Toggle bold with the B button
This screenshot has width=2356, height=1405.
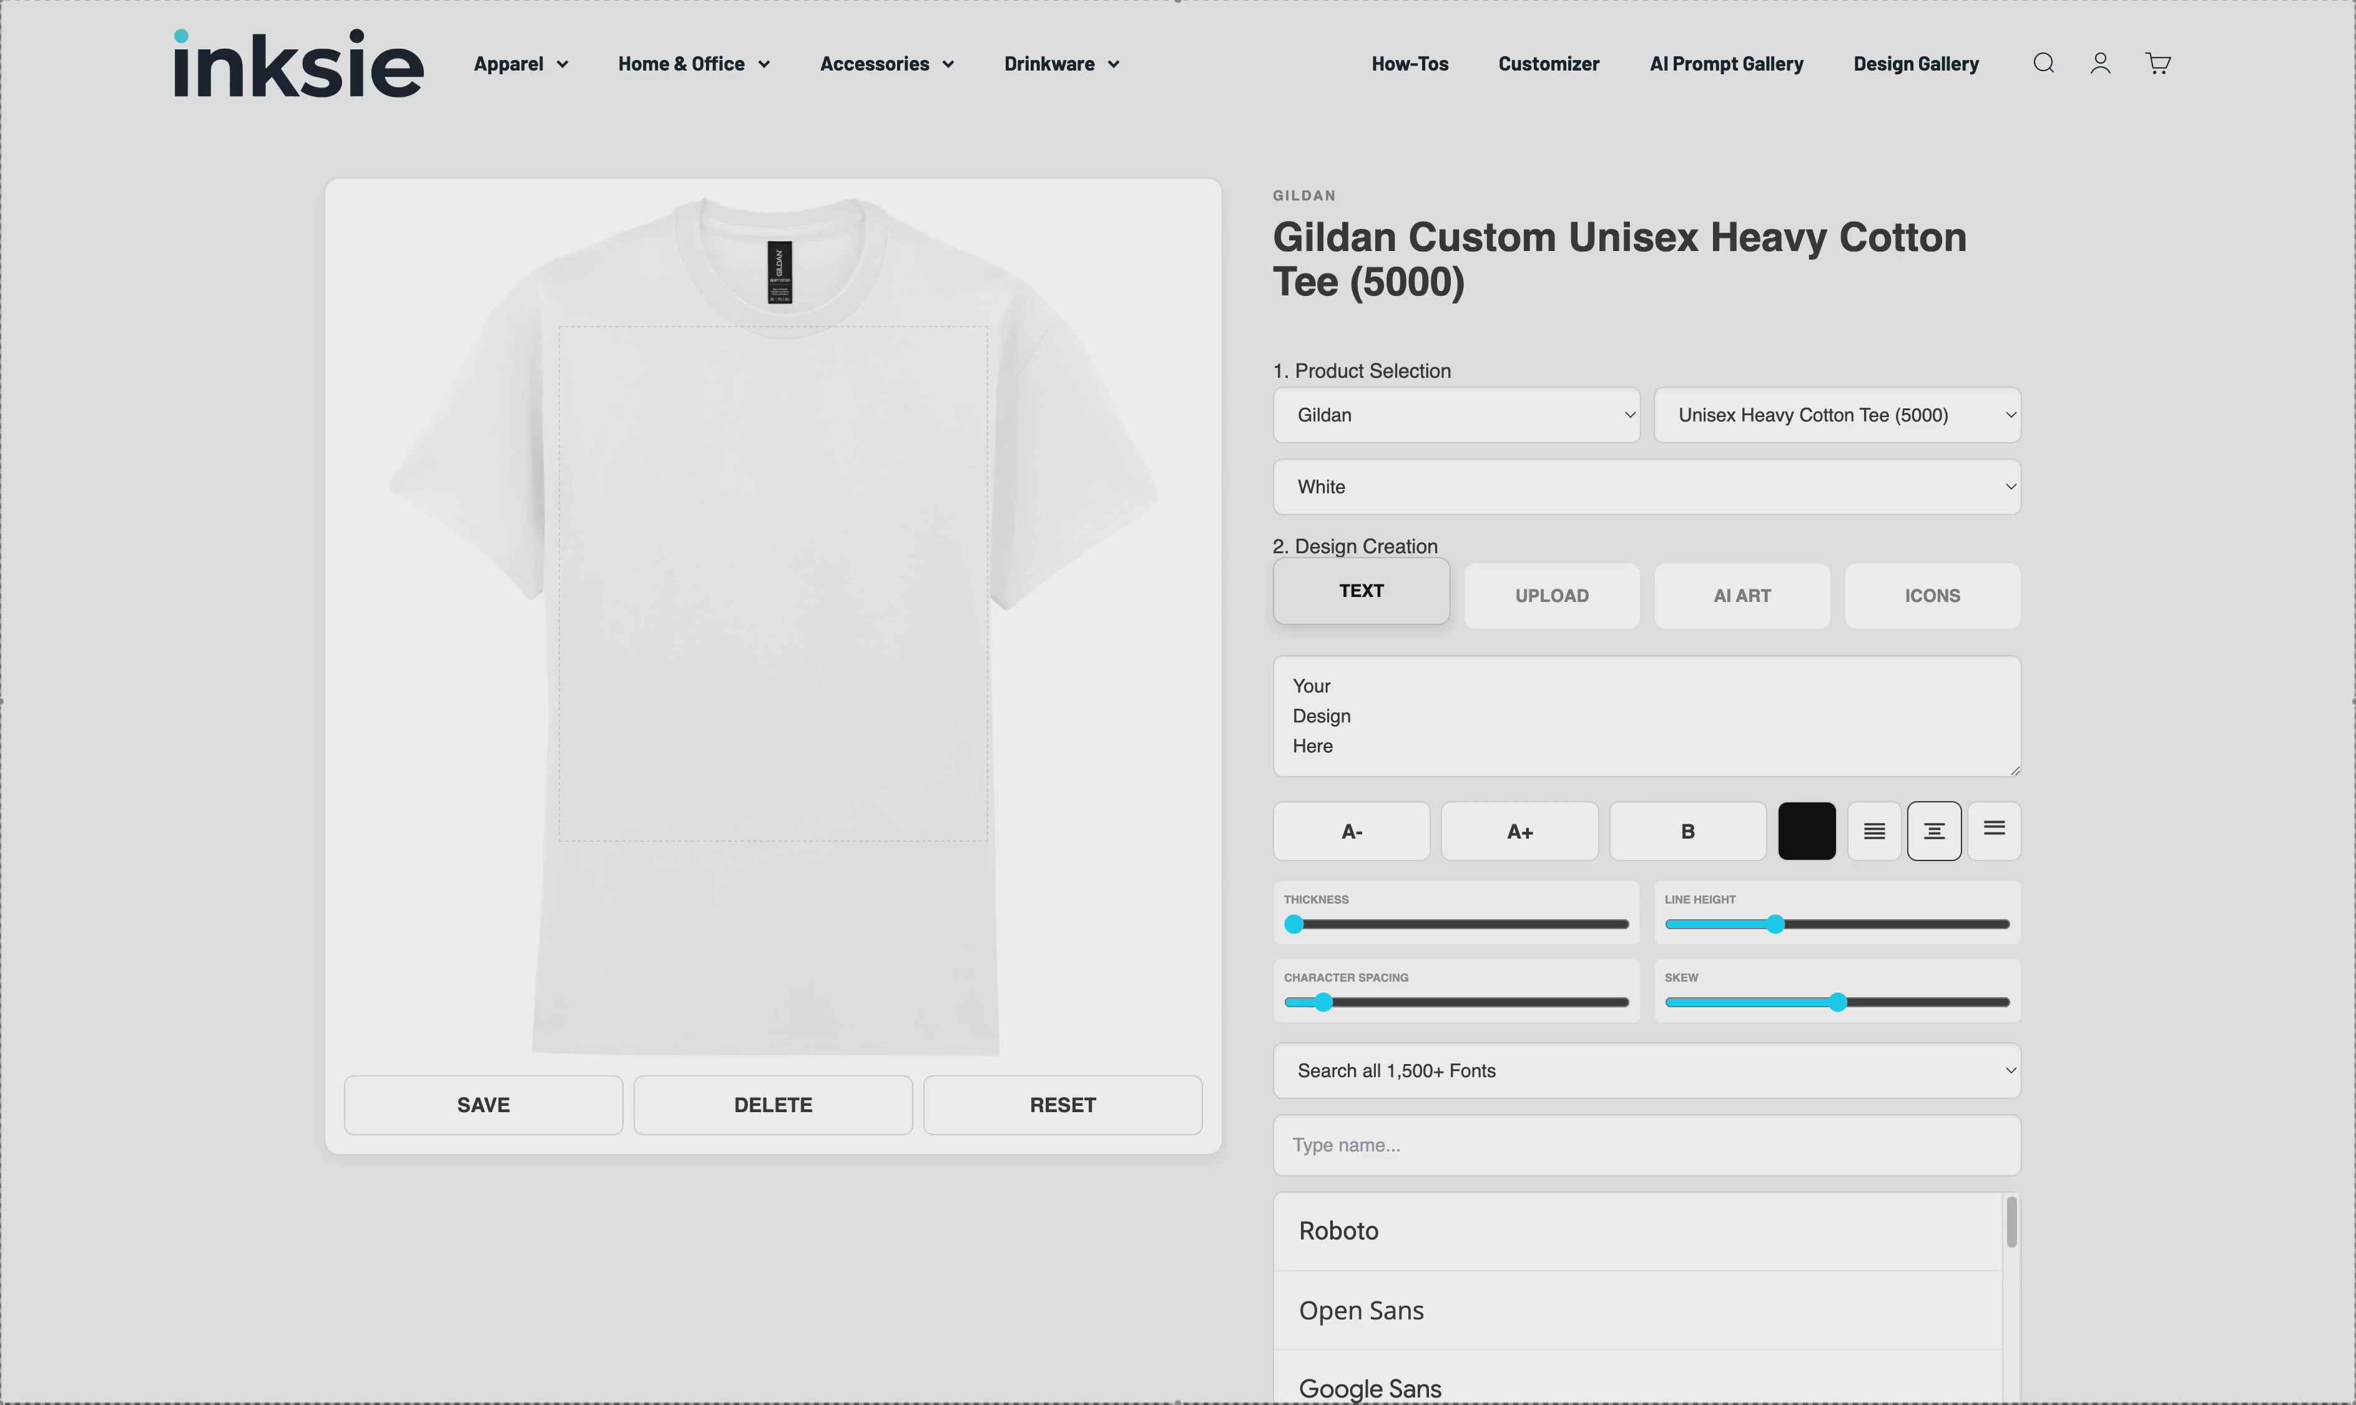[x=1687, y=831]
